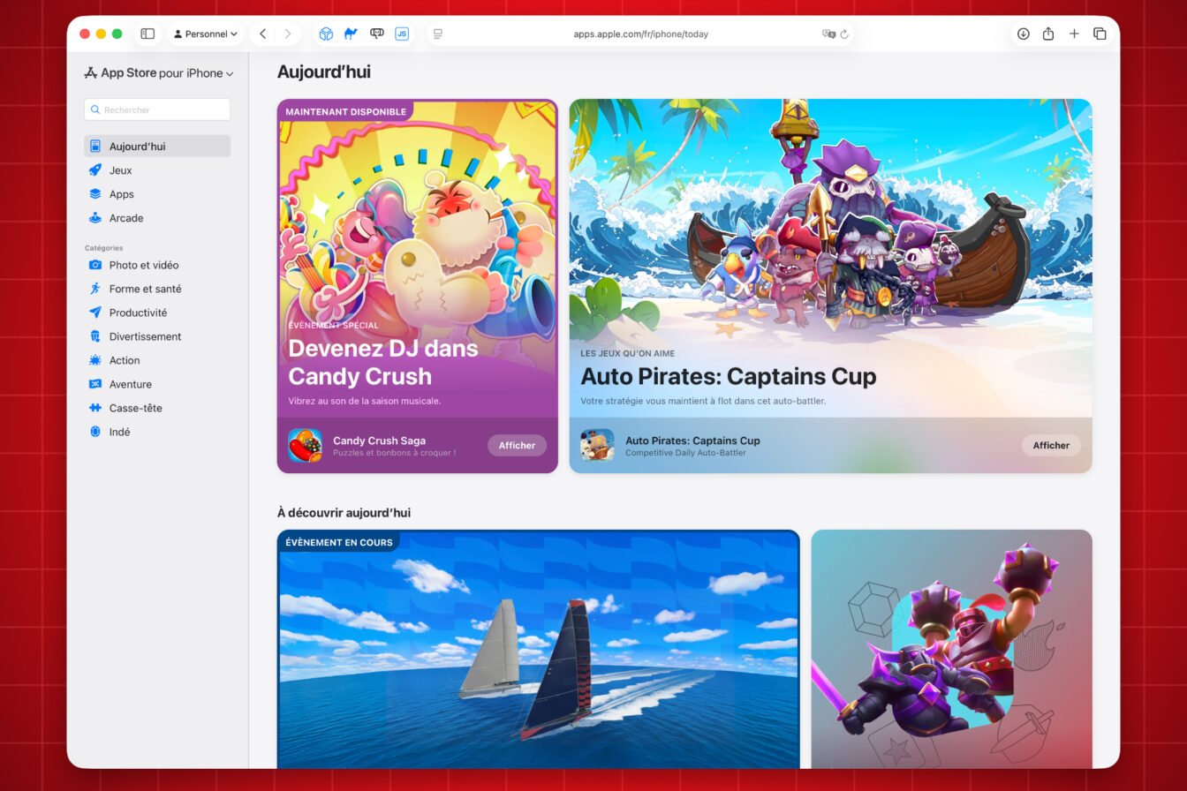Open the Divertissement category

145,335
